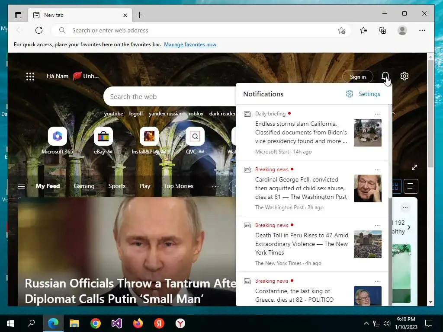443x332 pixels.
Task: Open File Explorer from taskbar
Action: pos(74,323)
